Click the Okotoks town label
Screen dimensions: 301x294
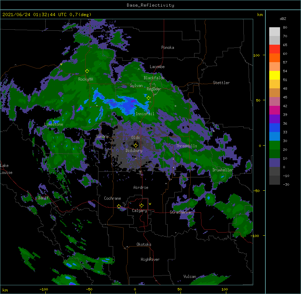click(144, 244)
